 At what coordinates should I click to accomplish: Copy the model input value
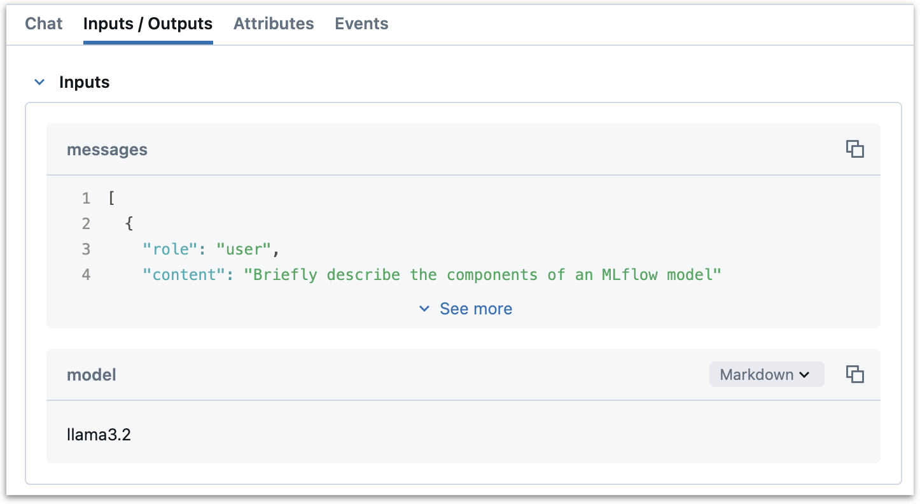coord(854,374)
